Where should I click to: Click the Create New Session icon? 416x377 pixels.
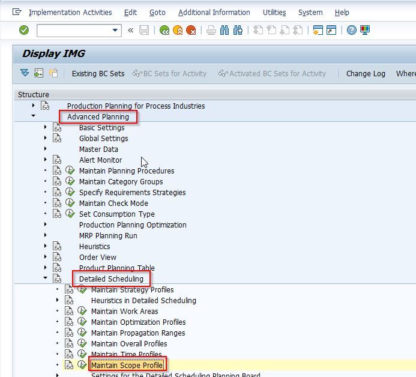coord(318,30)
